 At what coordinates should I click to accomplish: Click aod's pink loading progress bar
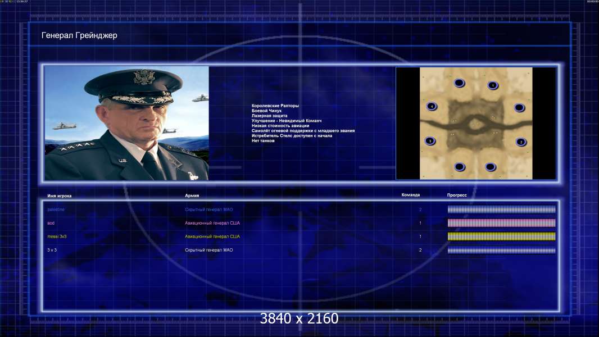tap(502, 223)
